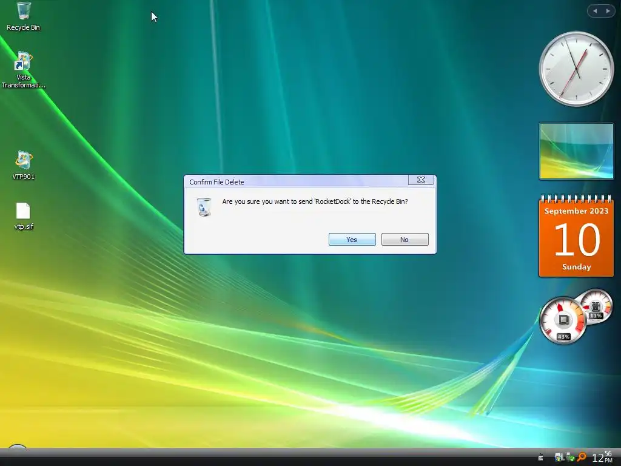
Task: Click the September 2023 calendar gadget
Action: point(576,236)
